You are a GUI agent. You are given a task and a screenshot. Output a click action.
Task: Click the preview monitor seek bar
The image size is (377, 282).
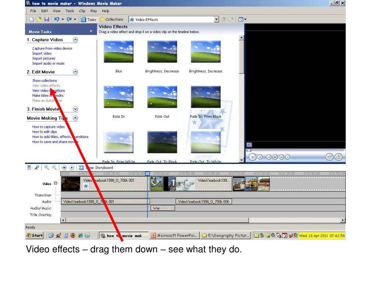pos(296,151)
